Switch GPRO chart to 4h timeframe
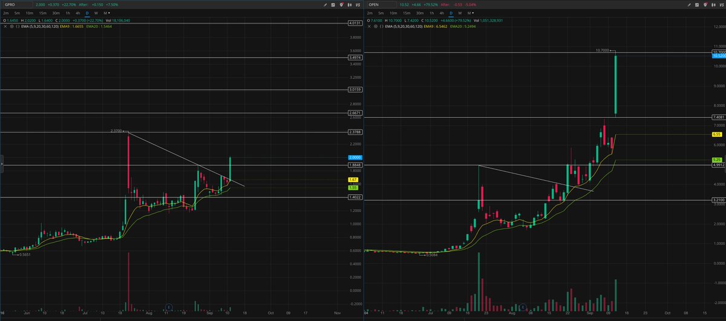Viewport: 726px width, 321px height. [x=78, y=13]
